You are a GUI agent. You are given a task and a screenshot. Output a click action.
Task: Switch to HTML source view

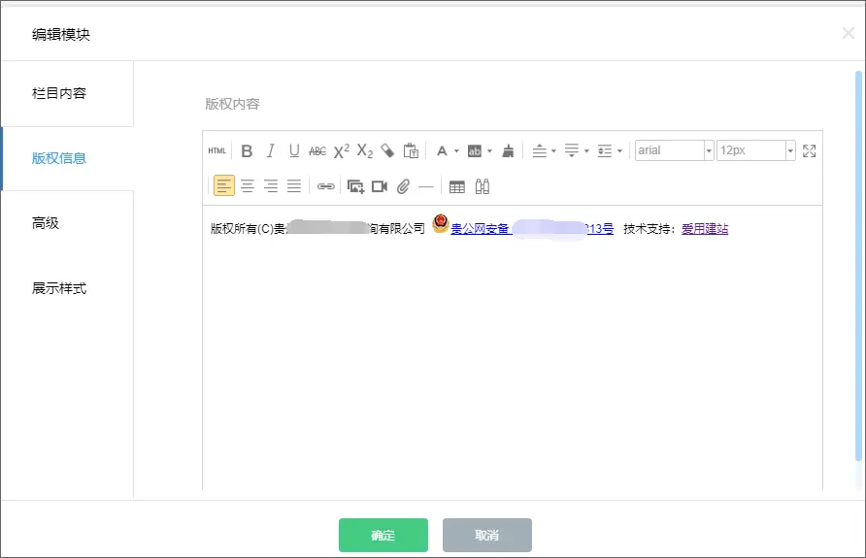pos(216,151)
